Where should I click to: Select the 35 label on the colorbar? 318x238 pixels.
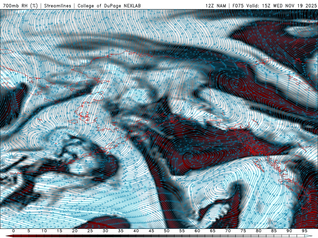121,231
